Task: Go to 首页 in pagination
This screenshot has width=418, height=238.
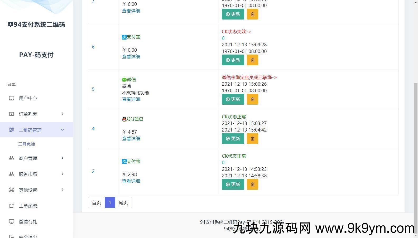Action: 96,203
